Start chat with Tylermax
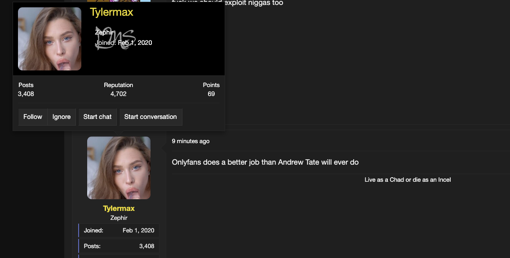The image size is (510, 258). [x=97, y=117]
